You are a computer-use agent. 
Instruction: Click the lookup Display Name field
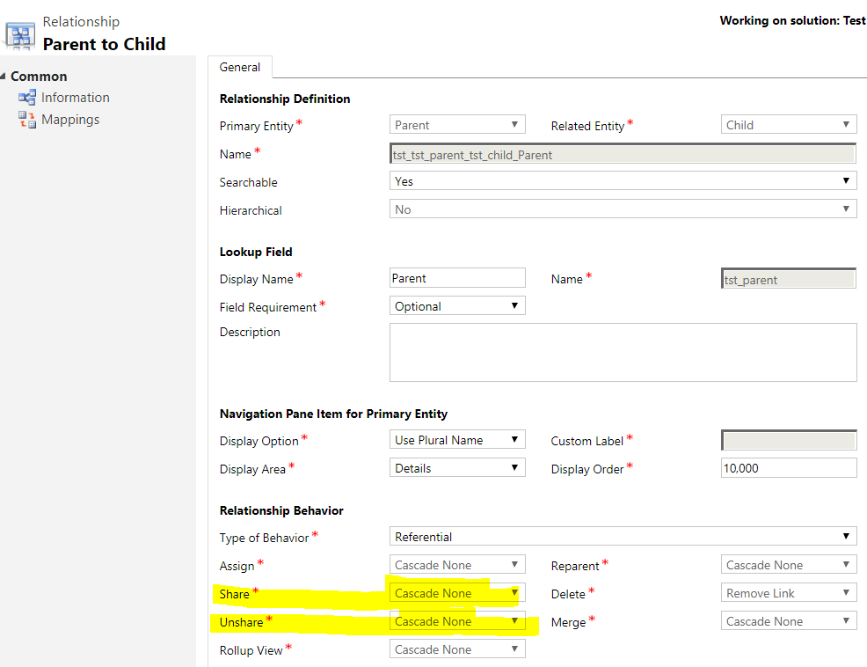457,278
